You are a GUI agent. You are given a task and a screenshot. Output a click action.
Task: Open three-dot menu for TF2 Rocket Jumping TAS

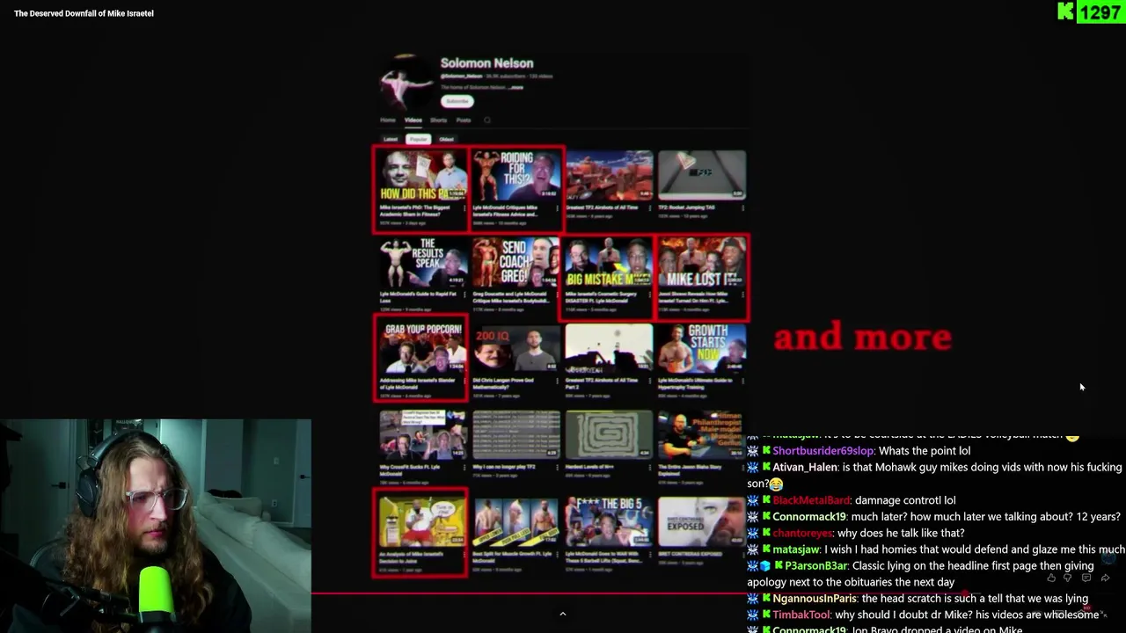coord(742,208)
